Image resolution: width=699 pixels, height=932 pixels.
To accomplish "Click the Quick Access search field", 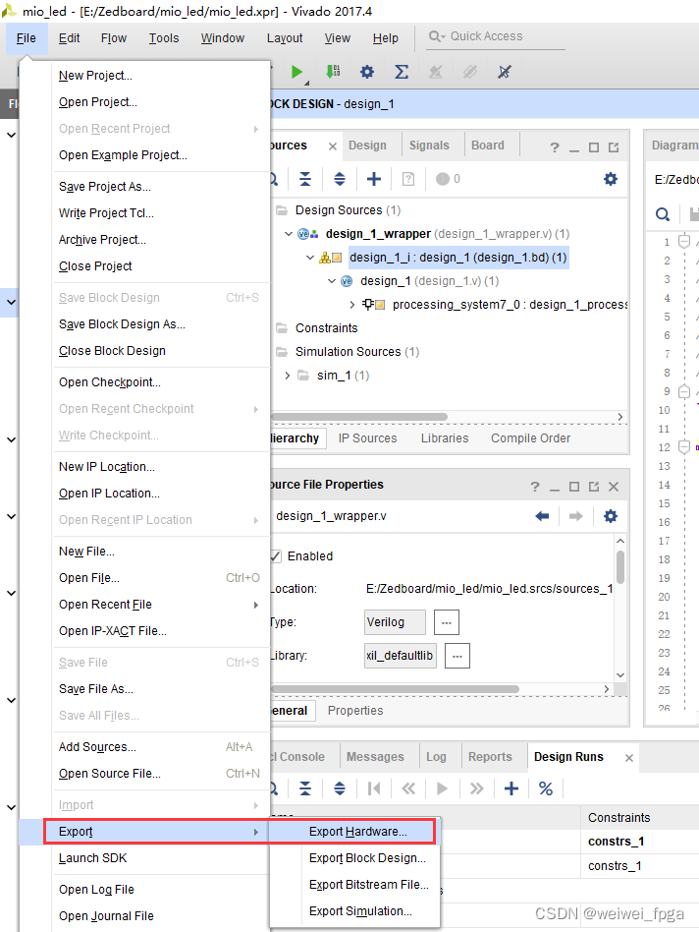I will point(496,36).
